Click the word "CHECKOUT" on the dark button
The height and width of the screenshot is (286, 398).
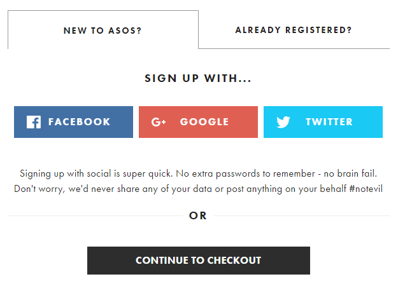click(x=234, y=261)
